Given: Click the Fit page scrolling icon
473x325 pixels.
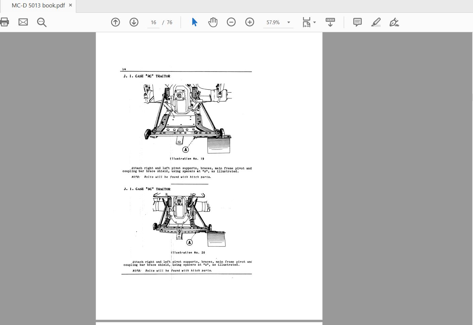Looking at the screenshot, I should point(306,22).
